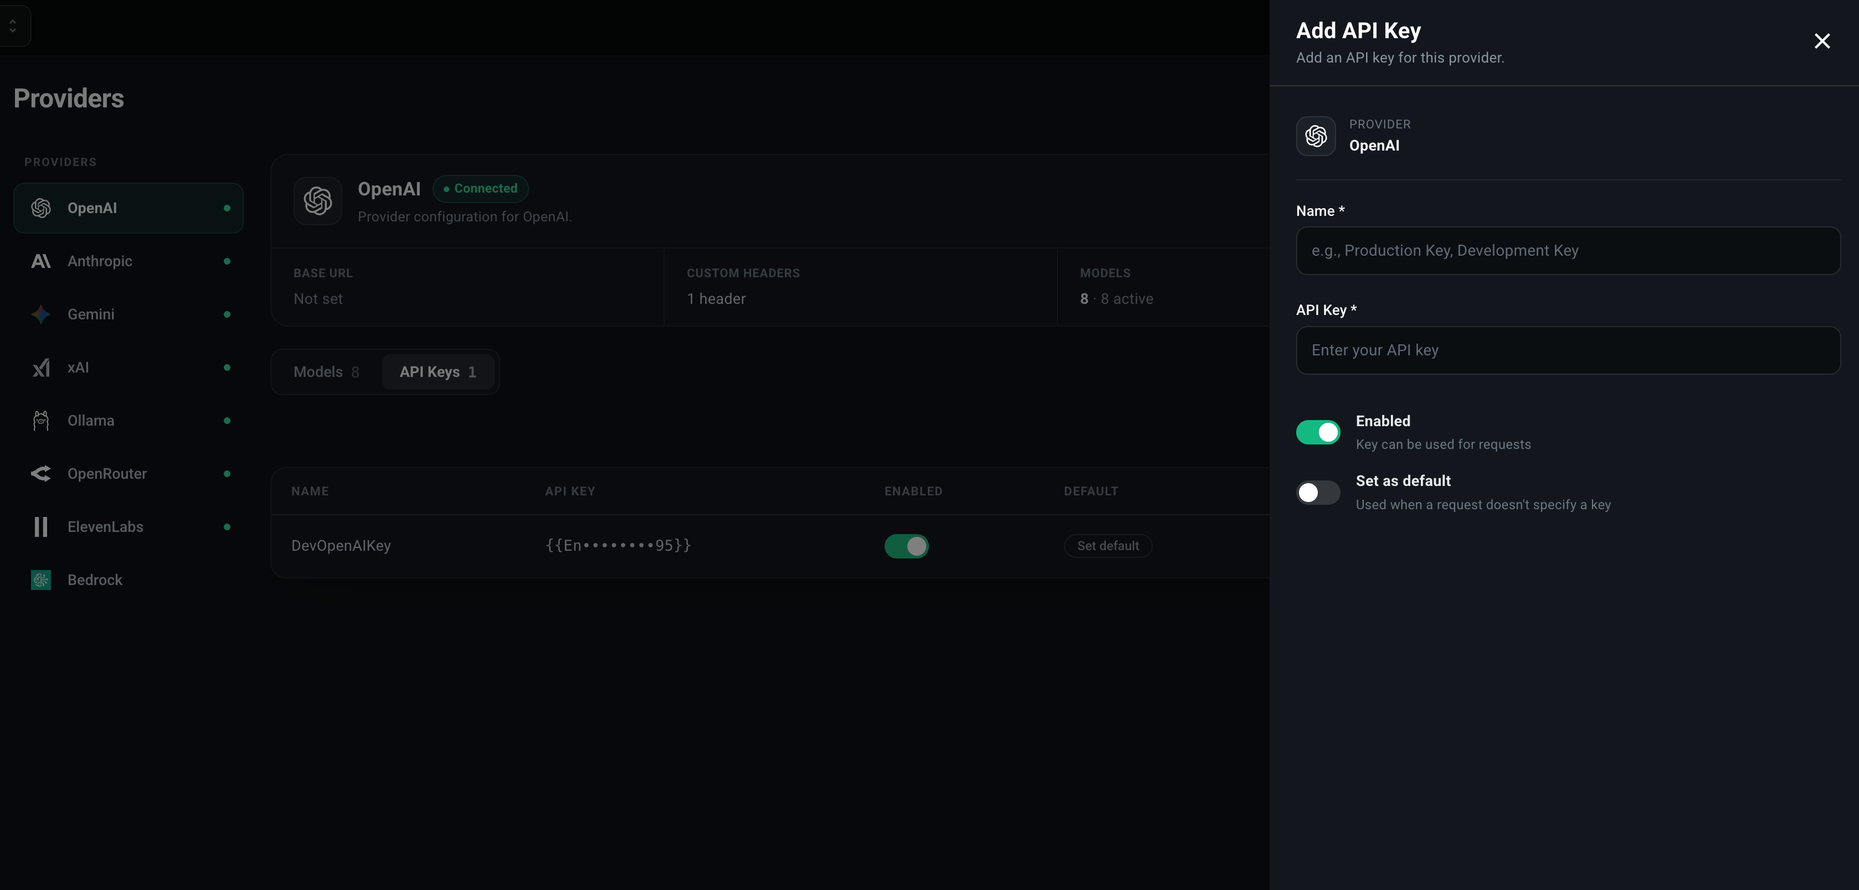Click the Gemini star icon in the sidebar
The height and width of the screenshot is (890, 1859).
(x=41, y=314)
